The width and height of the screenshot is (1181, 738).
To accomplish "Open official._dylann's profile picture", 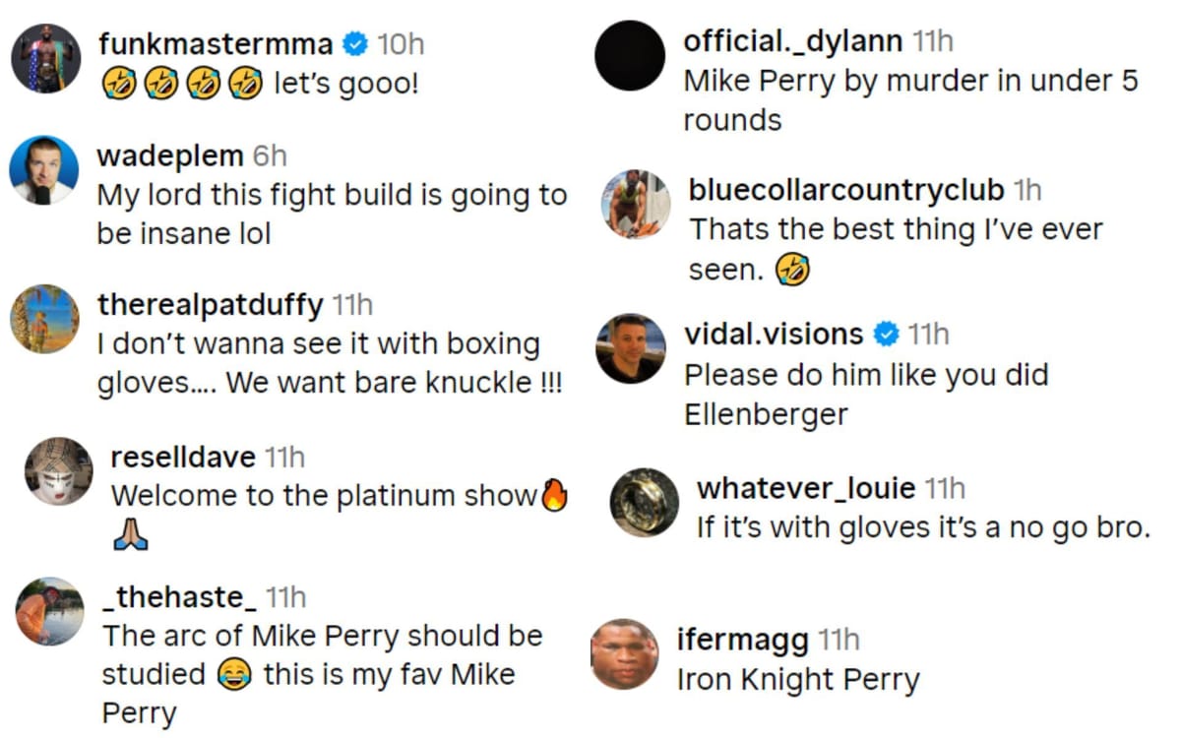I will [x=632, y=54].
